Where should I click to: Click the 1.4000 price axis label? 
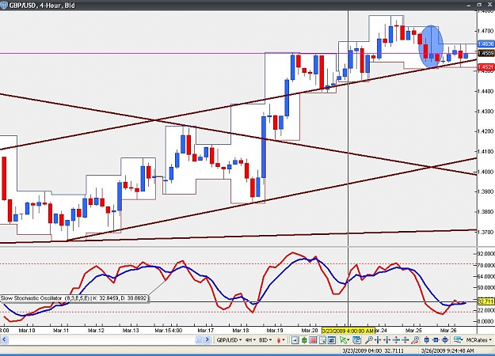485,172
